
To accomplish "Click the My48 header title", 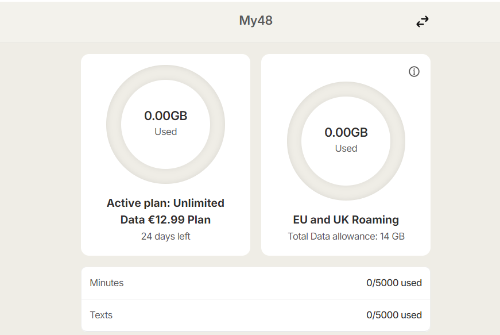I will pos(255,21).
